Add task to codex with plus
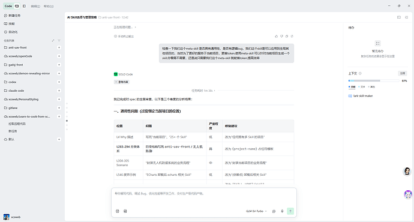This screenshot has height=222, width=414. coord(59,82)
